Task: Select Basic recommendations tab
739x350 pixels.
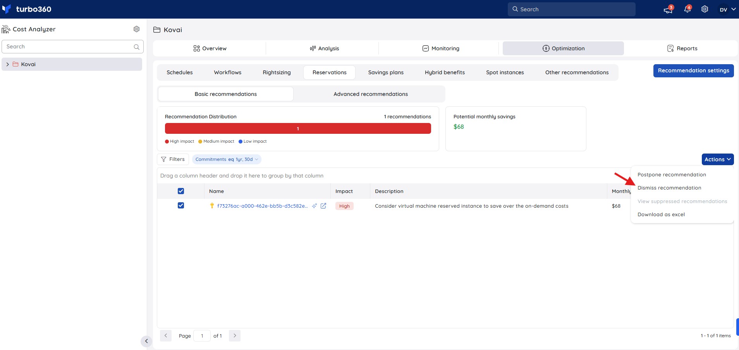Action: point(225,94)
